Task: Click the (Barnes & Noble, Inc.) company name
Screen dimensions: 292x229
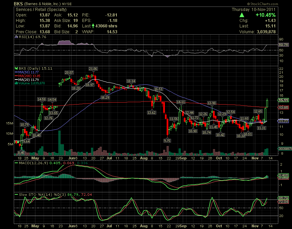Action: (43, 4)
